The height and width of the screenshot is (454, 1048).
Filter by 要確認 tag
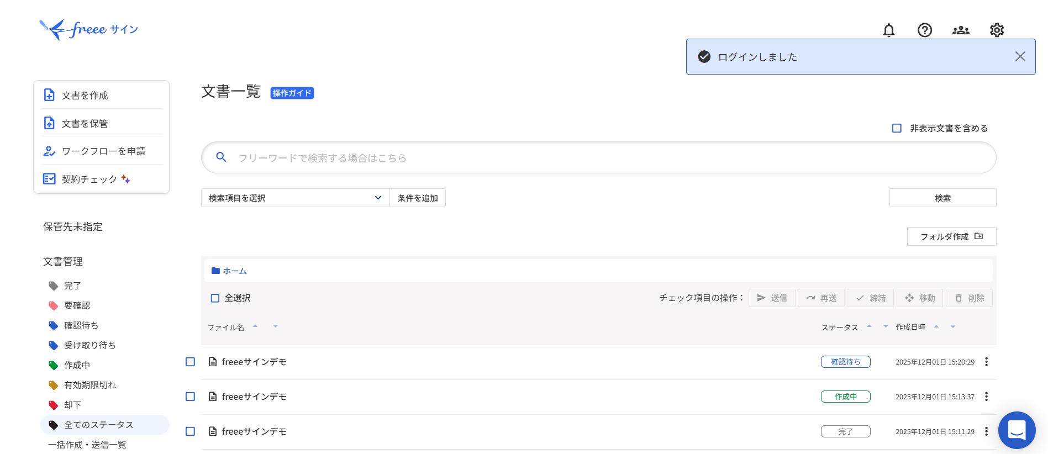pyautogui.click(x=77, y=305)
